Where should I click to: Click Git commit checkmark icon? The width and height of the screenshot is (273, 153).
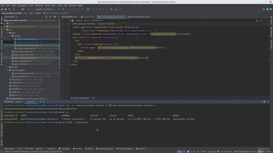point(96,9)
